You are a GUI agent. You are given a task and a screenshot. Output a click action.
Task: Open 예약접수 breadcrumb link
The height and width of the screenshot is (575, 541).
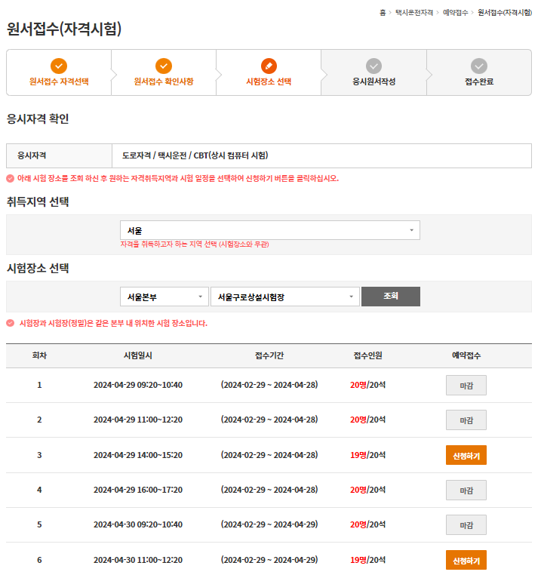[456, 13]
